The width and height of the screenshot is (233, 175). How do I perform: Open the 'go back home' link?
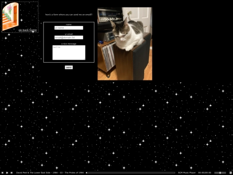(28, 30)
